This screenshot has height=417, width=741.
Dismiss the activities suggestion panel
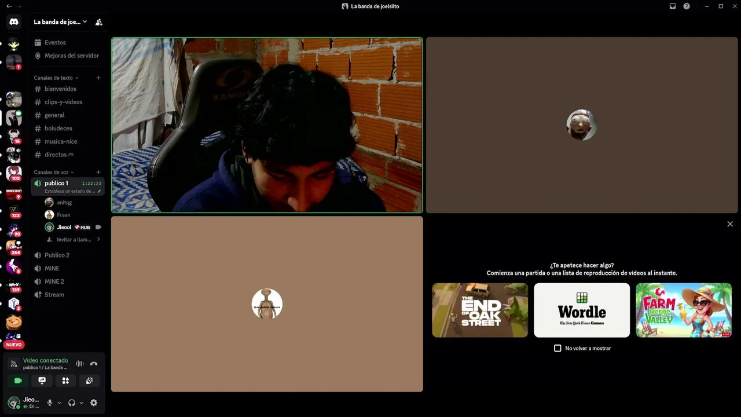(730, 224)
